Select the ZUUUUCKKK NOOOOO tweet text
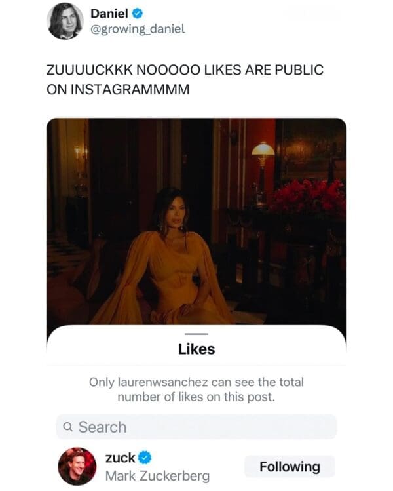This screenshot has height=491, width=393. pyautogui.click(x=185, y=79)
